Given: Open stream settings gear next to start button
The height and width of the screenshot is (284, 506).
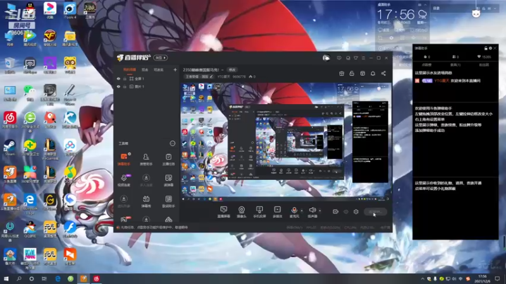Looking at the screenshot, I should (356, 211).
